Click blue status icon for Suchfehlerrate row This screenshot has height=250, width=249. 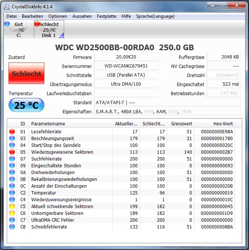12,159
